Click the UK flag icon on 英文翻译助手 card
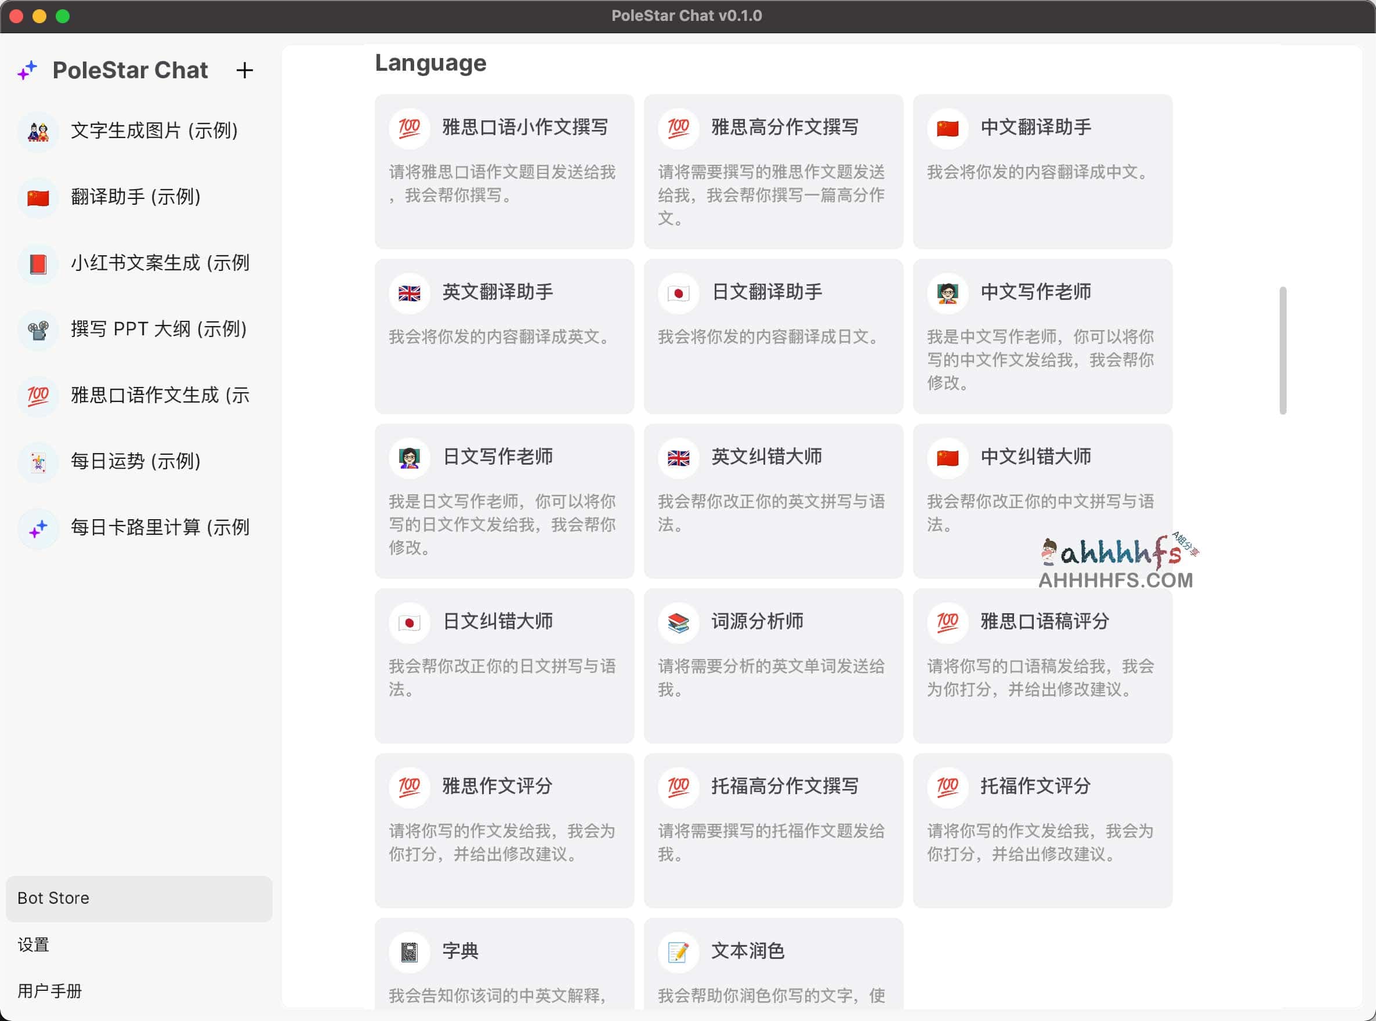 (x=408, y=293)
